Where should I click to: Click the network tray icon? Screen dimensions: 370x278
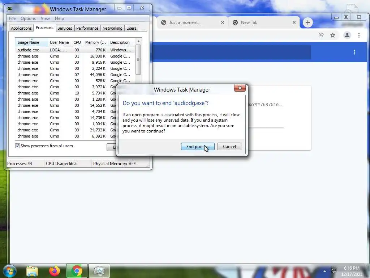pyautogui.click(x=334, y=271)
